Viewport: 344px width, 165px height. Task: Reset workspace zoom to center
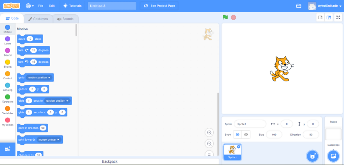[x=209, y=154]
